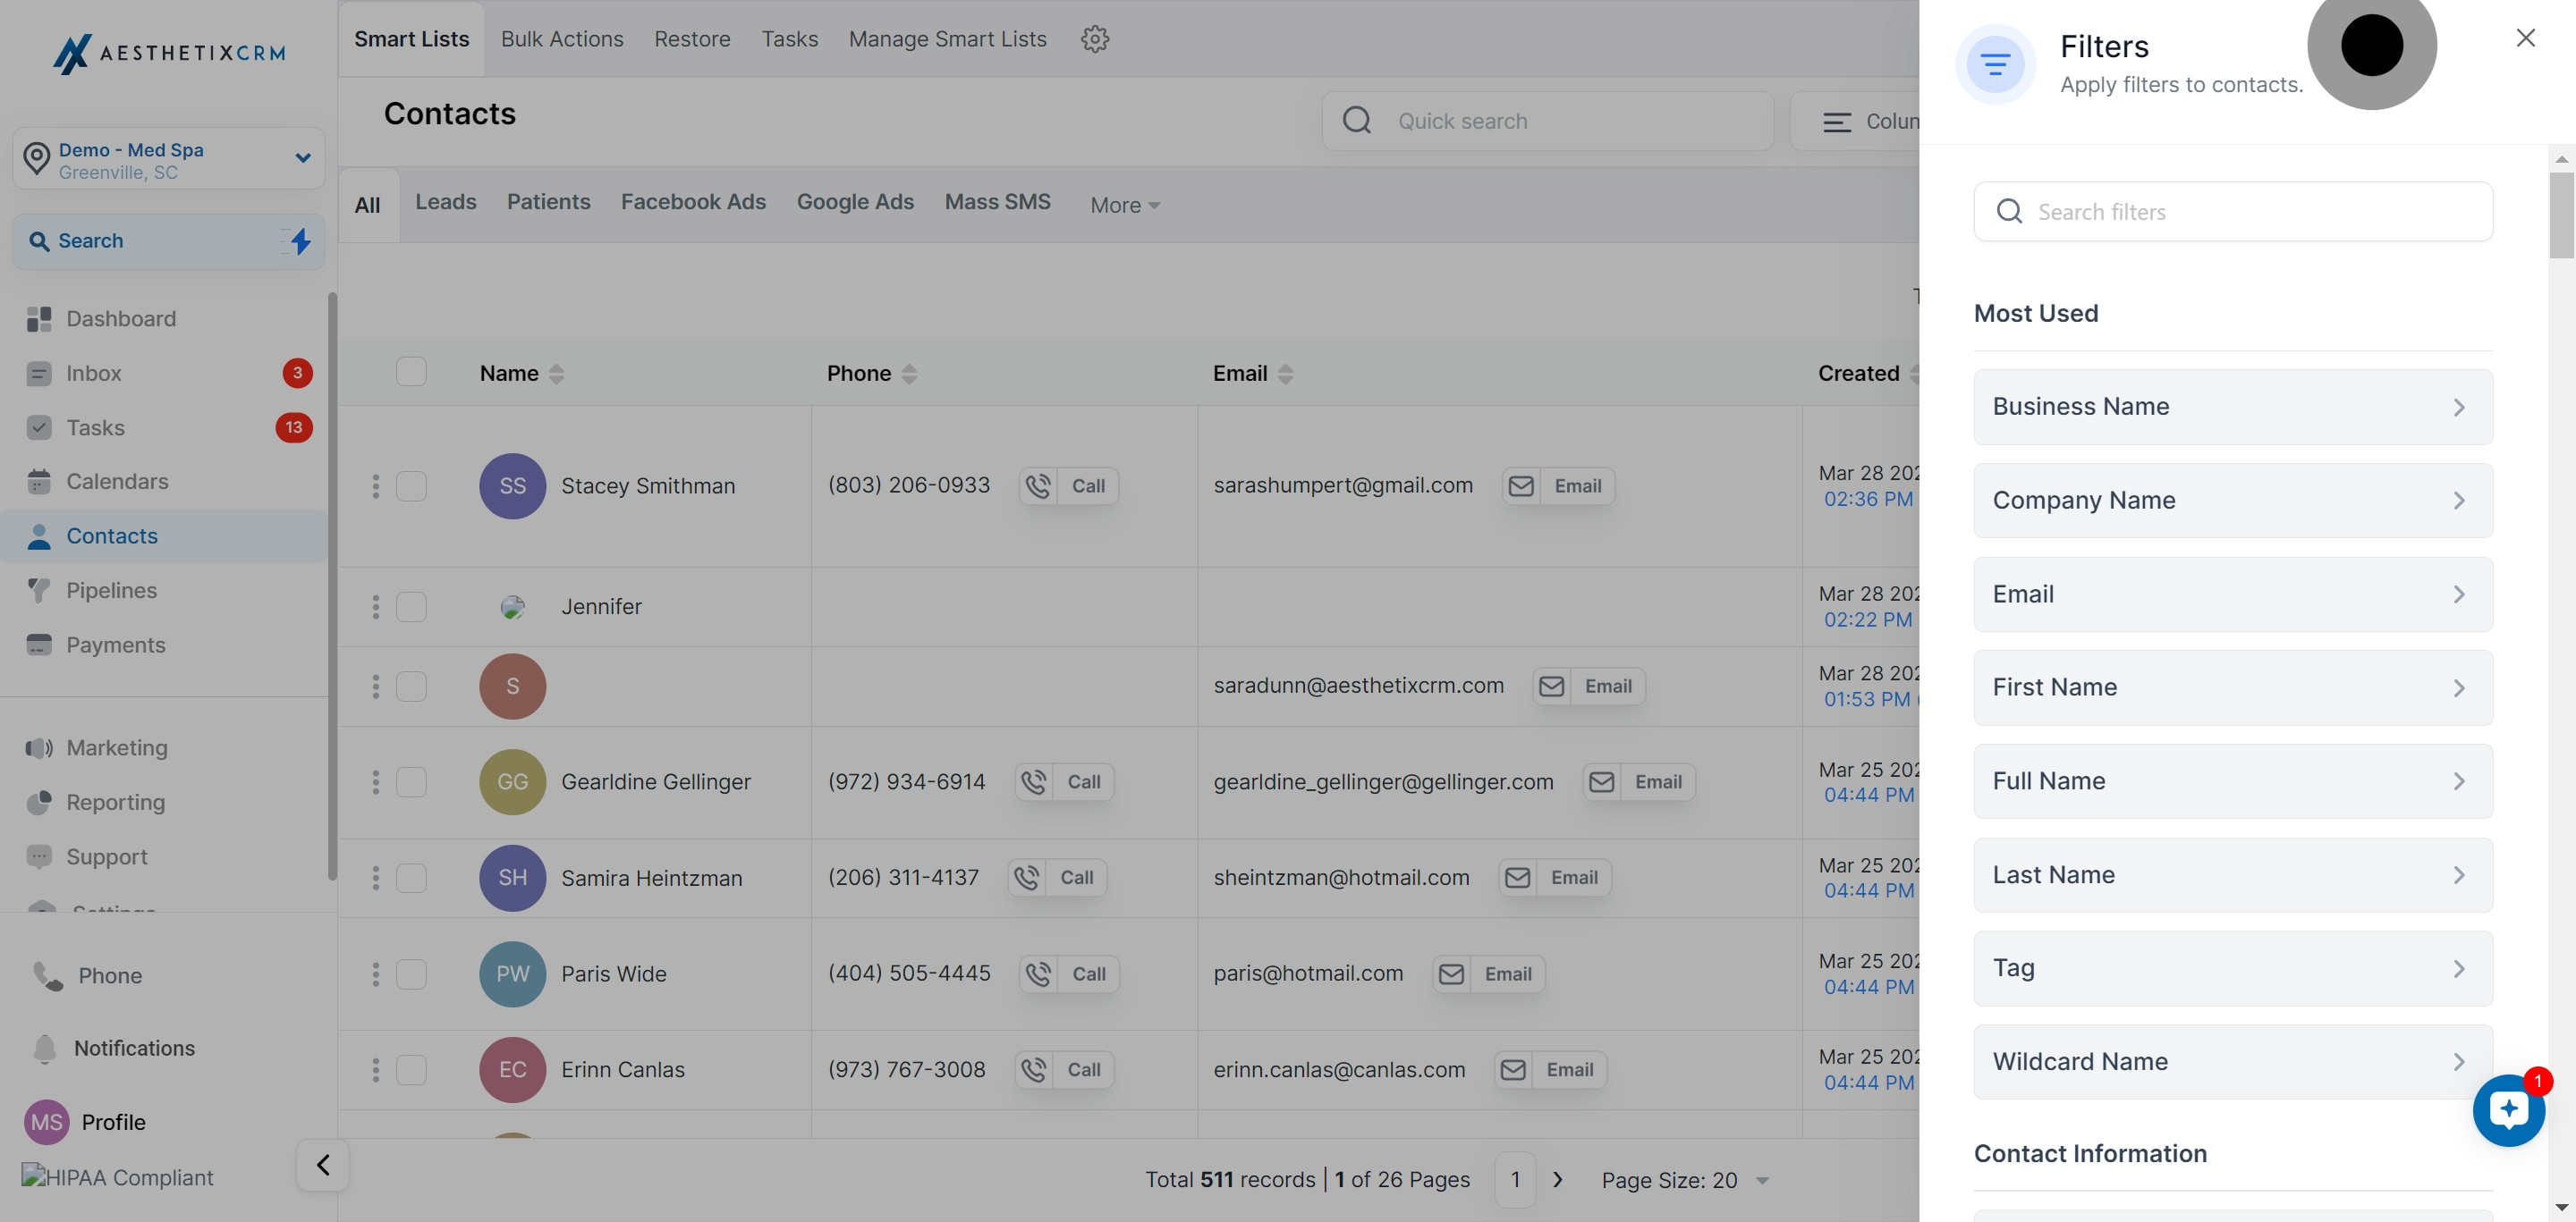The width and height of the screenshot is (2576, 1222).
Task: Check the checkbox for Samira Heintzman
Action: [x=411, y=878]
